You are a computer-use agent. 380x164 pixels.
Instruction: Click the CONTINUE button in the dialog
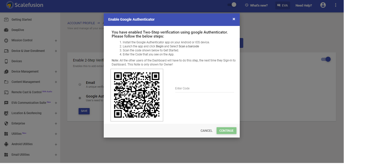tap(226, 131)
